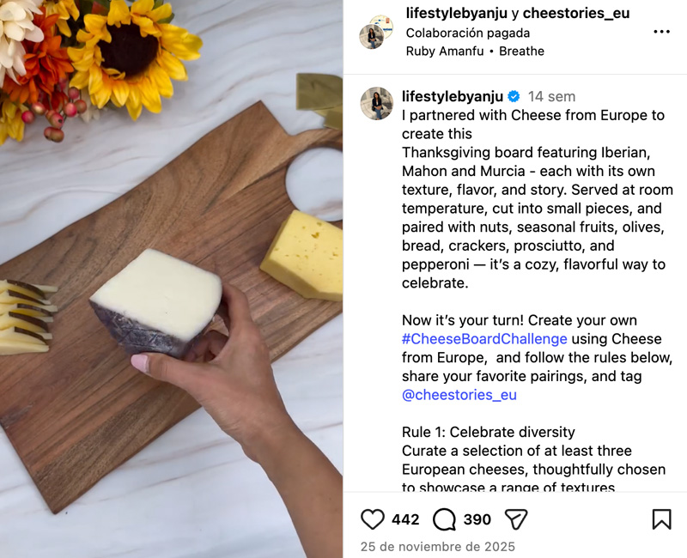This screenshot has width=687, height=558.
Task: Share the post with the paper plane icon
Action: click(516, 519)
